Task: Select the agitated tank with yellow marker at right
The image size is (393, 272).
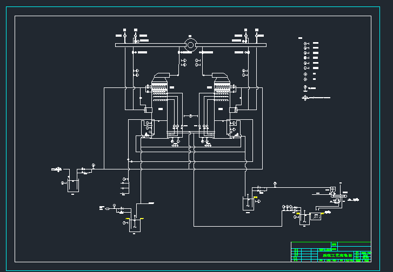Action: 248,203
